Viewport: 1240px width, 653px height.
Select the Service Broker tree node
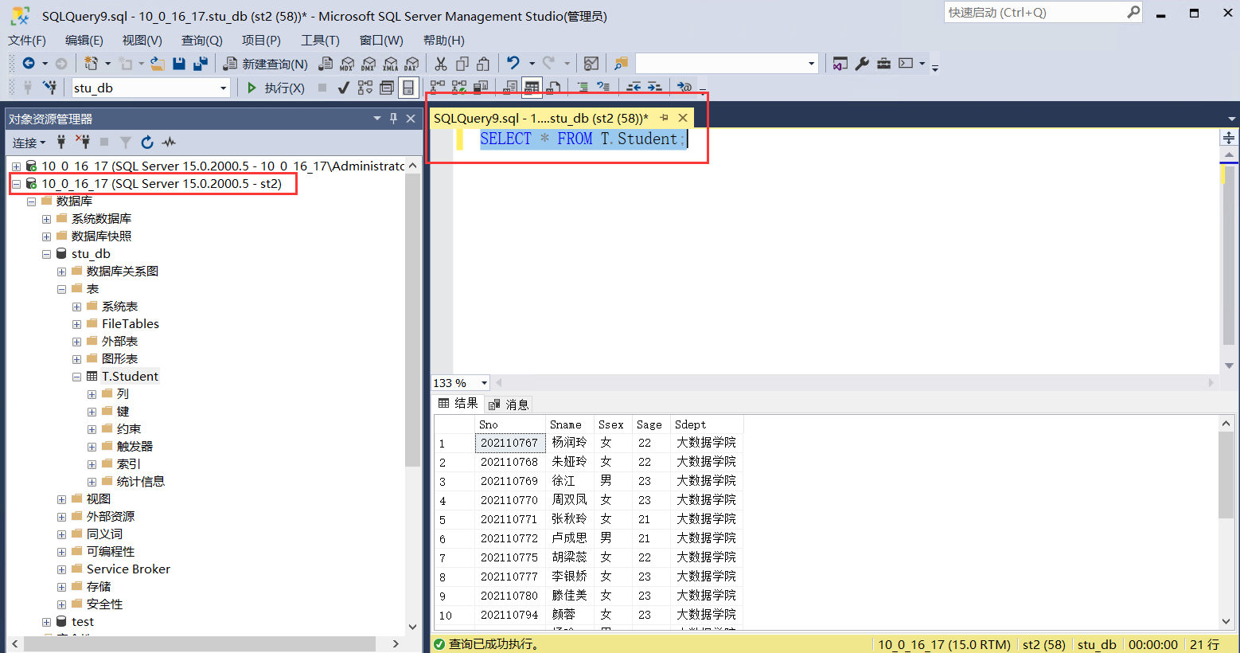click(128, 569)
